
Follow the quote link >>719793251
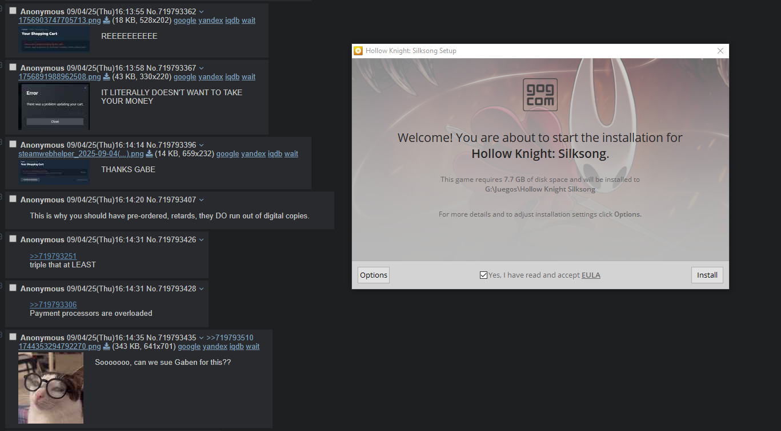pyautogui.click(x=53, y=257)
